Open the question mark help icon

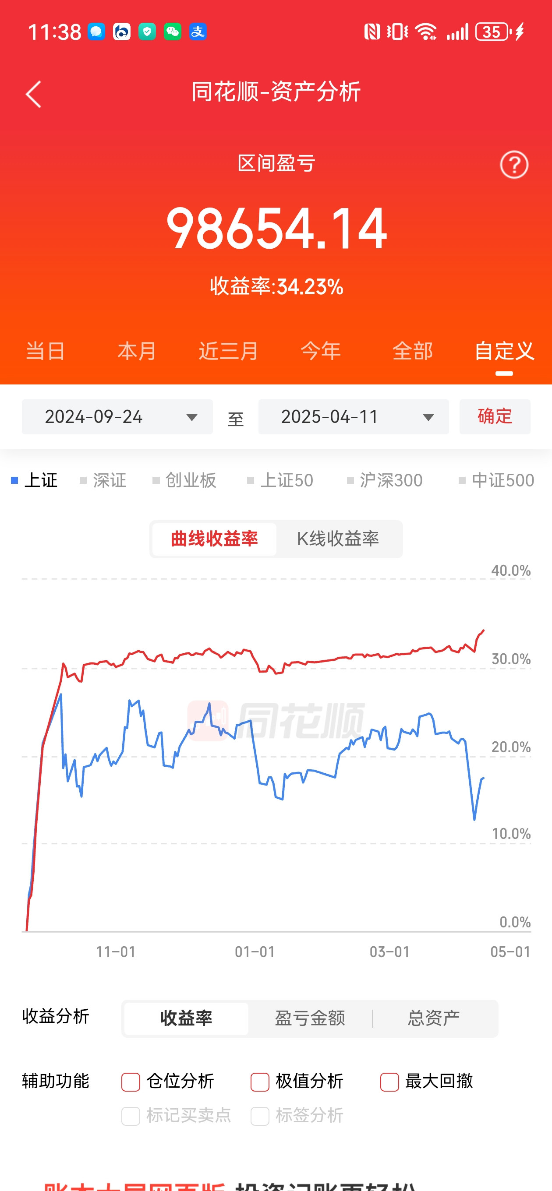[x=514, y=165]
